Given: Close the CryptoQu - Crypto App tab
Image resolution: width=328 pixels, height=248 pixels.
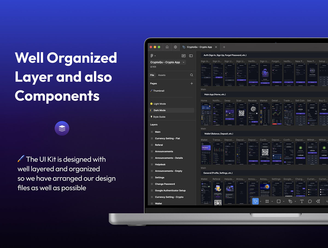Looking at the screenshot, I should 216,47.
